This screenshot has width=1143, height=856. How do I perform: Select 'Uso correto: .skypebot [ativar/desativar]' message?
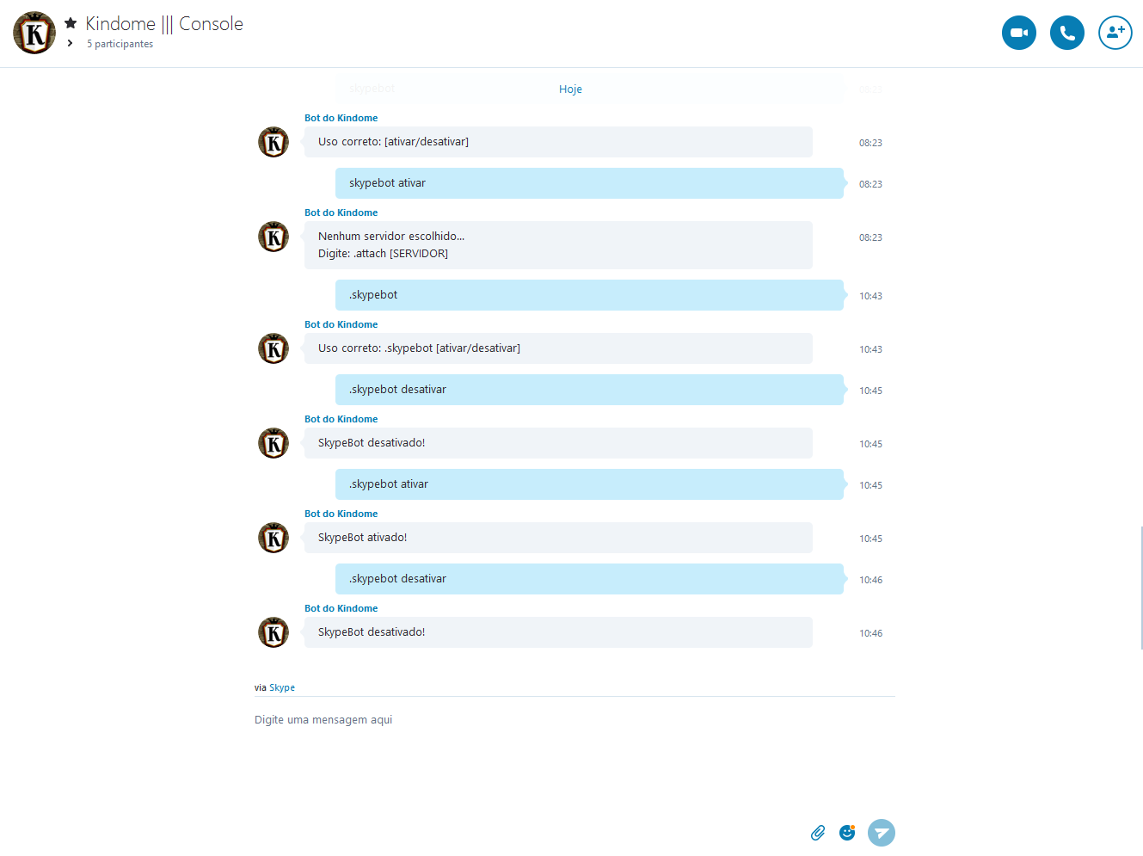tap(558, 348)
